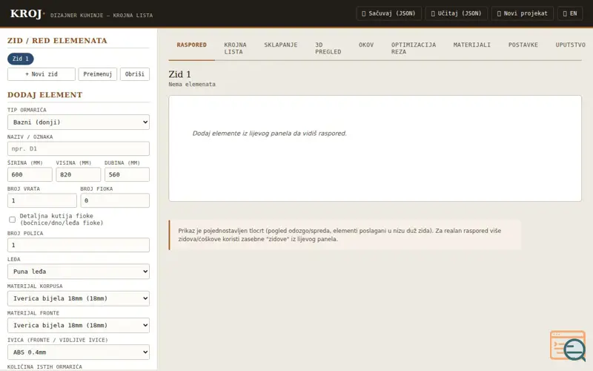593x371 pixels.
Task: Go to the Okov tab
Action: pyautogui.click(x=366, y=45)
